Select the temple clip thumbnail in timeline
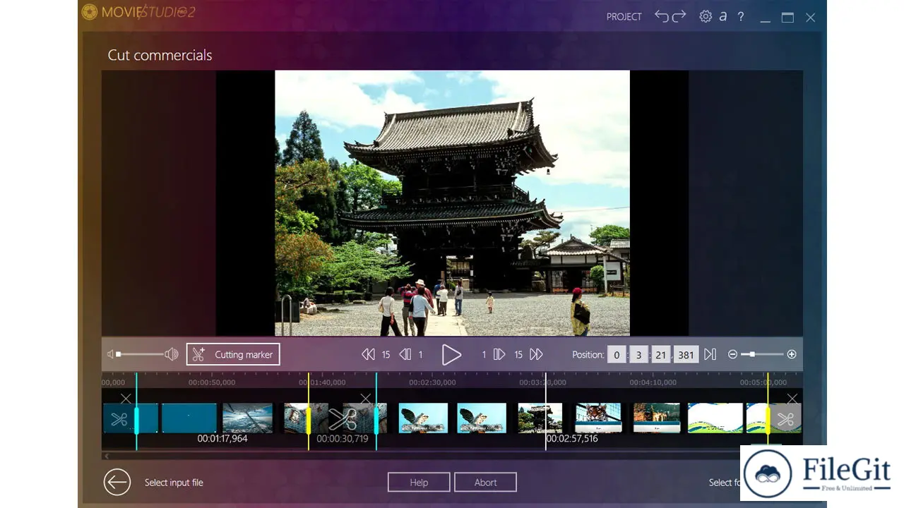Image resolution: width=904 pixels, height=508 pixels. [540, 418]
